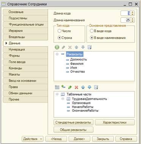
Task: Proceed with the Далее> button
Action: [79, 139]
